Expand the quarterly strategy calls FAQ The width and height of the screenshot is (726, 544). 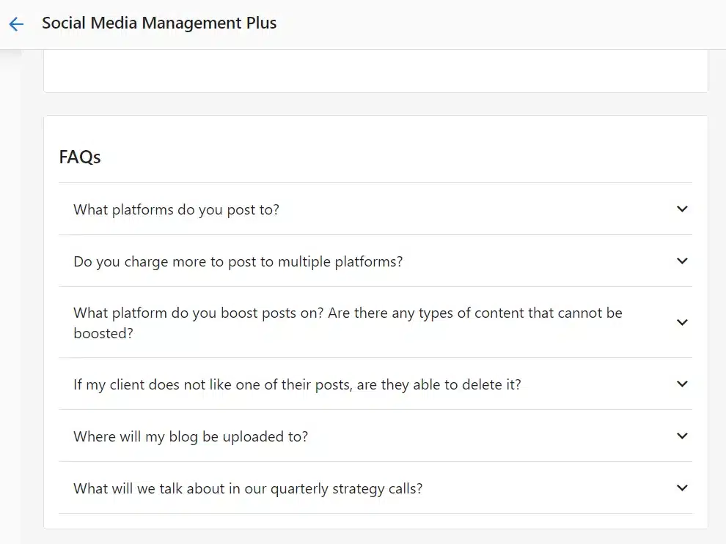[x=681, y=488]
